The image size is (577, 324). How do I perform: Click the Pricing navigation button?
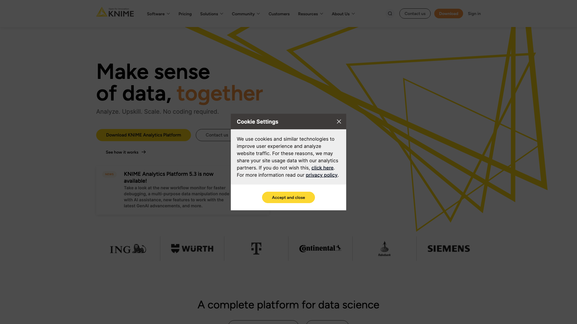[x=185, y=13]
